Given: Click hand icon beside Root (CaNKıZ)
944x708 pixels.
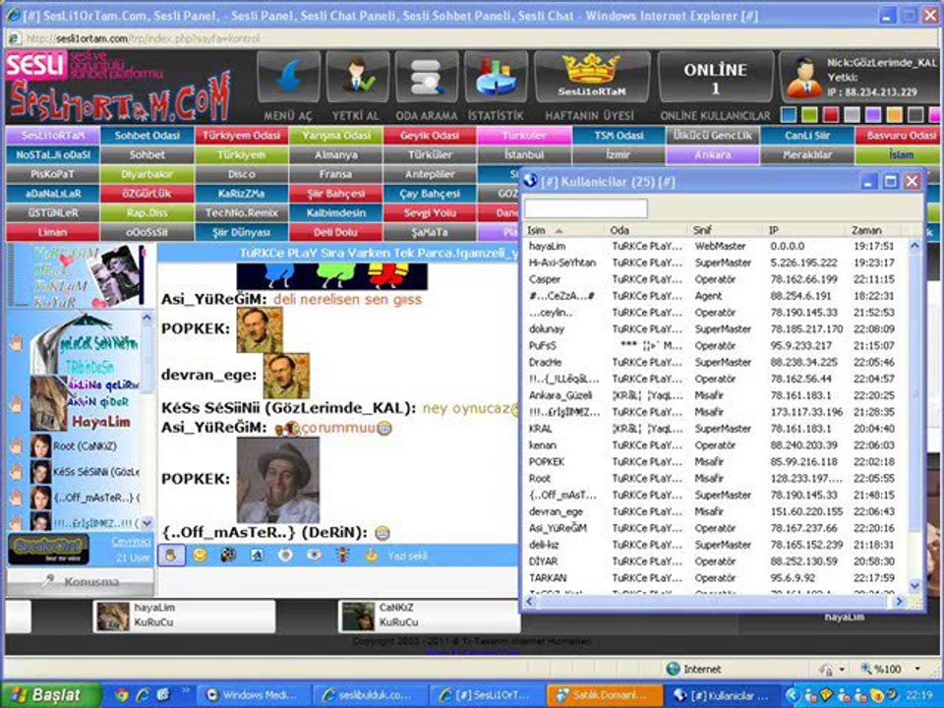Looking at the screenshot, I should [x=17, y=446].
